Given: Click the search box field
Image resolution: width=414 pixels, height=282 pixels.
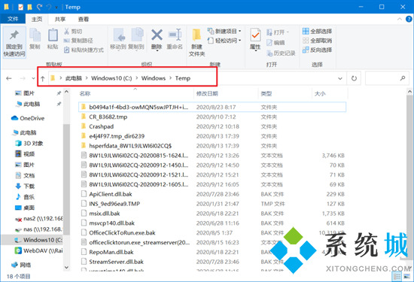Looking at the screenshot, I should click(387, 78).
